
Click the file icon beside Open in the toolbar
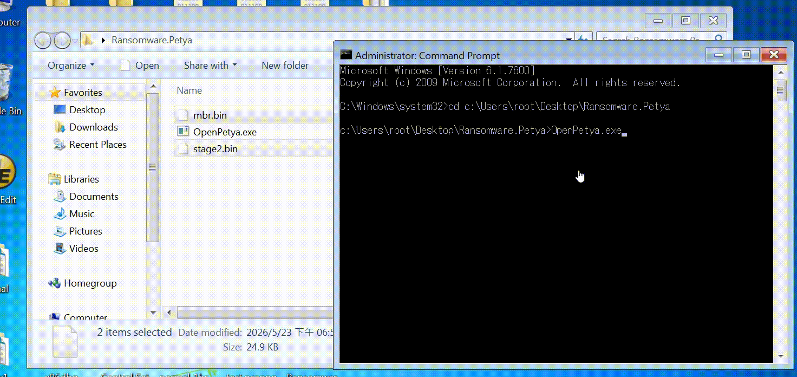pos(126,66)
